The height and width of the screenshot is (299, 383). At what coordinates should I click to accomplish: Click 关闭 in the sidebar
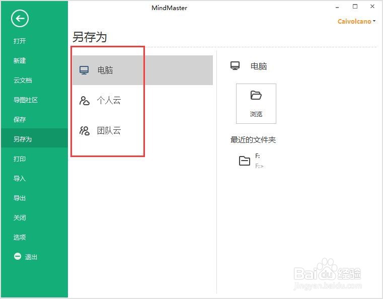pyautogui.click(x=20, y=217)
